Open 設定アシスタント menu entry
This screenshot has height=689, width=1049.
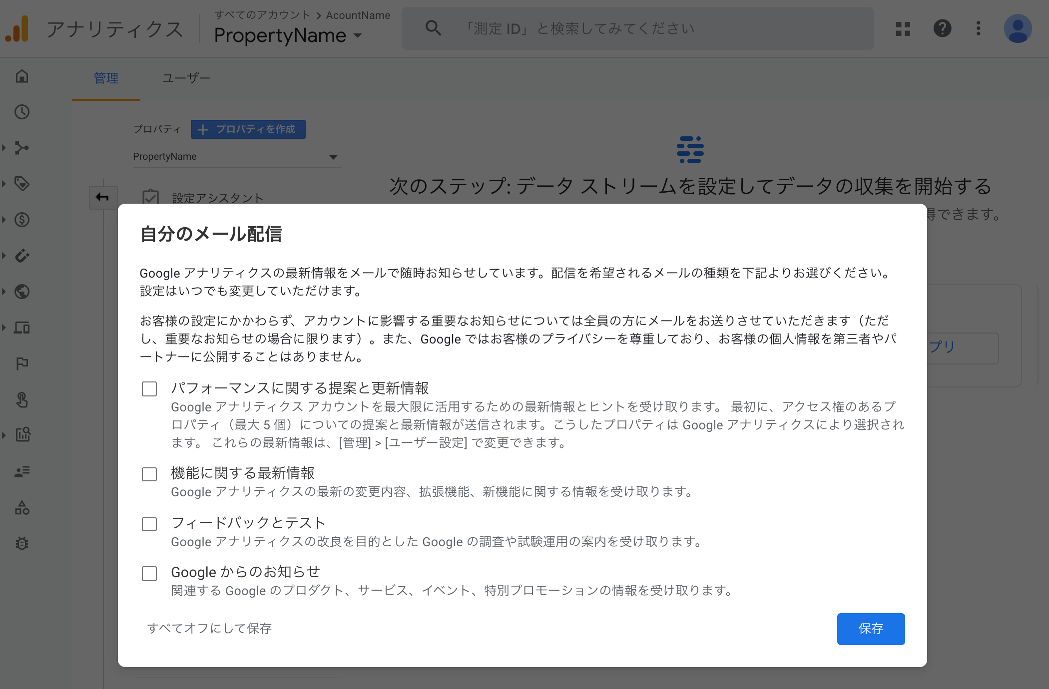pyautogui.click(x=218, y=198)
